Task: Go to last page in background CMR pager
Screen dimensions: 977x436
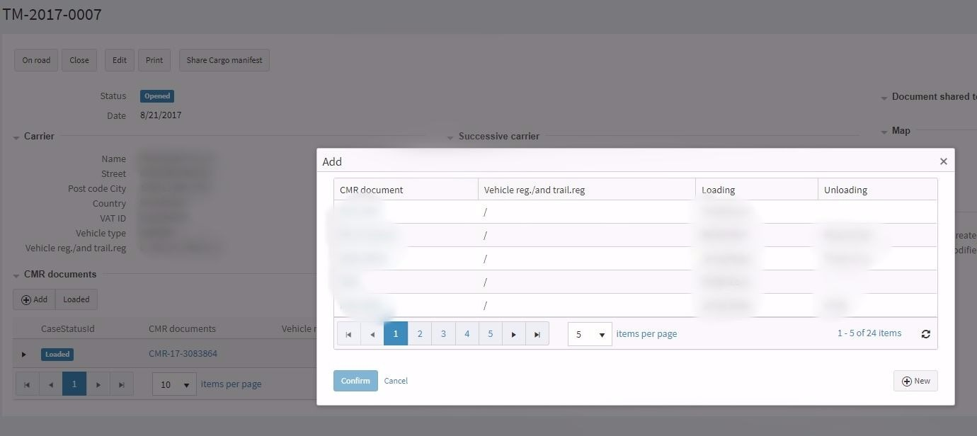Action: pos(121,384)
